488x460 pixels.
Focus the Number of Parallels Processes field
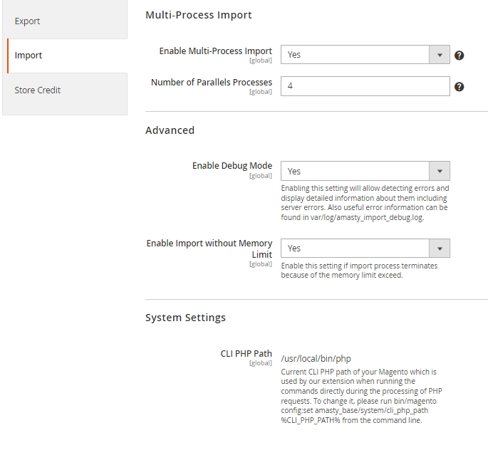point(365,86)
